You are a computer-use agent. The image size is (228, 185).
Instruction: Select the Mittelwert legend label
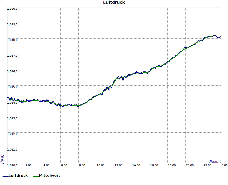tap(49, 175)
